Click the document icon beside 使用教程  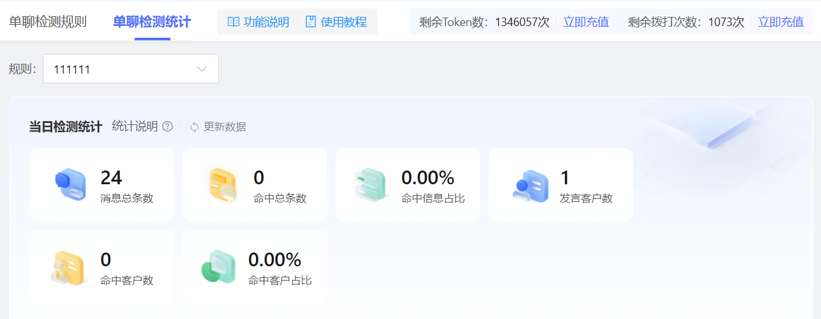[x=311, y=22]
